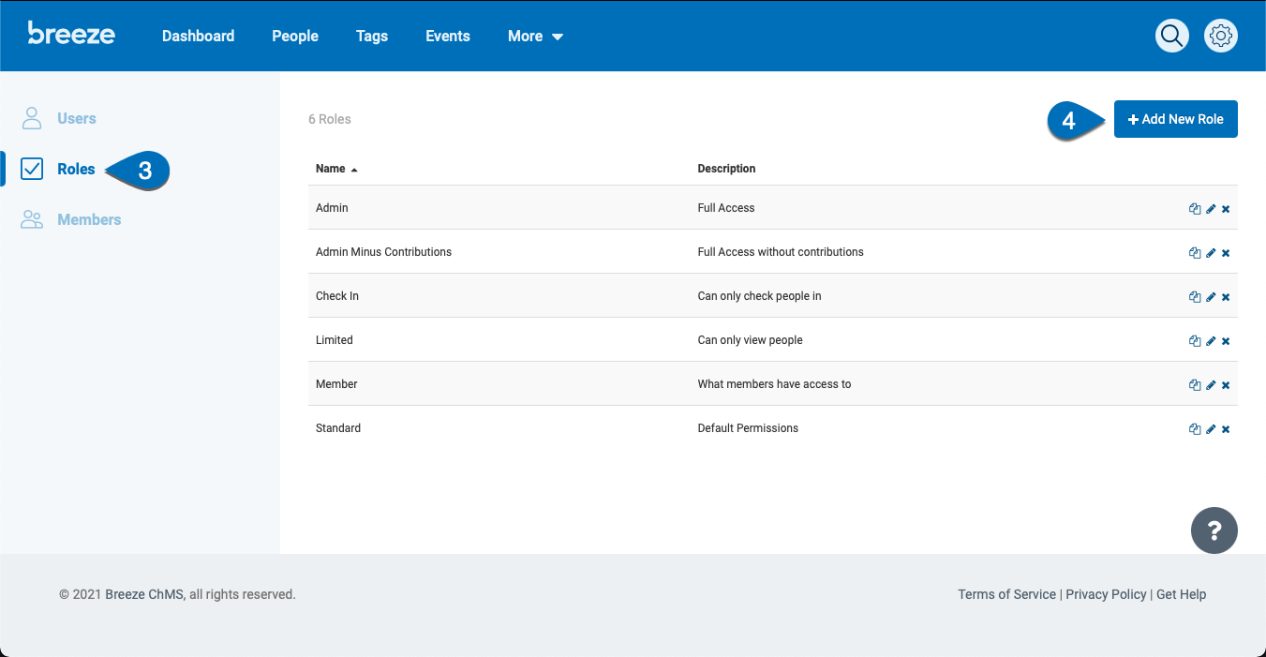Viewport: 1266px width, 657px height.
Task: Select the Standard role name
Action: click(338, 428)
